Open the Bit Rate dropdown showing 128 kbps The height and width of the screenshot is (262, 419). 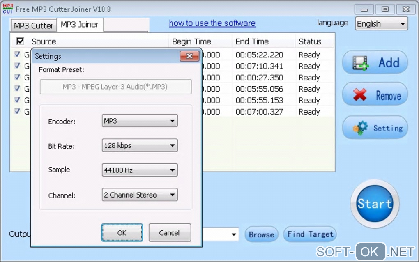coord(140,145)
